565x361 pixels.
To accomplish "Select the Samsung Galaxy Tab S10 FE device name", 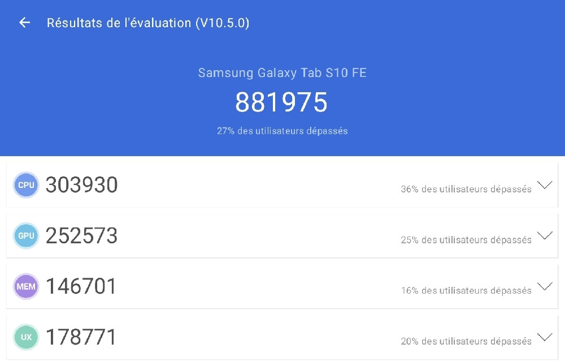I will tap(282, 72).
